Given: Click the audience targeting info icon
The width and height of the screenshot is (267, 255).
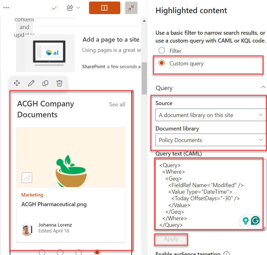Looking at the screenshot, I should click(x=226, y=253).
